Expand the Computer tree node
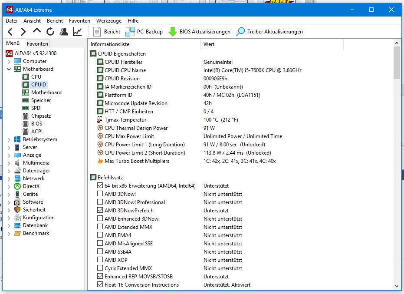The height and width of the screenshot is (294, 404). 9,61
